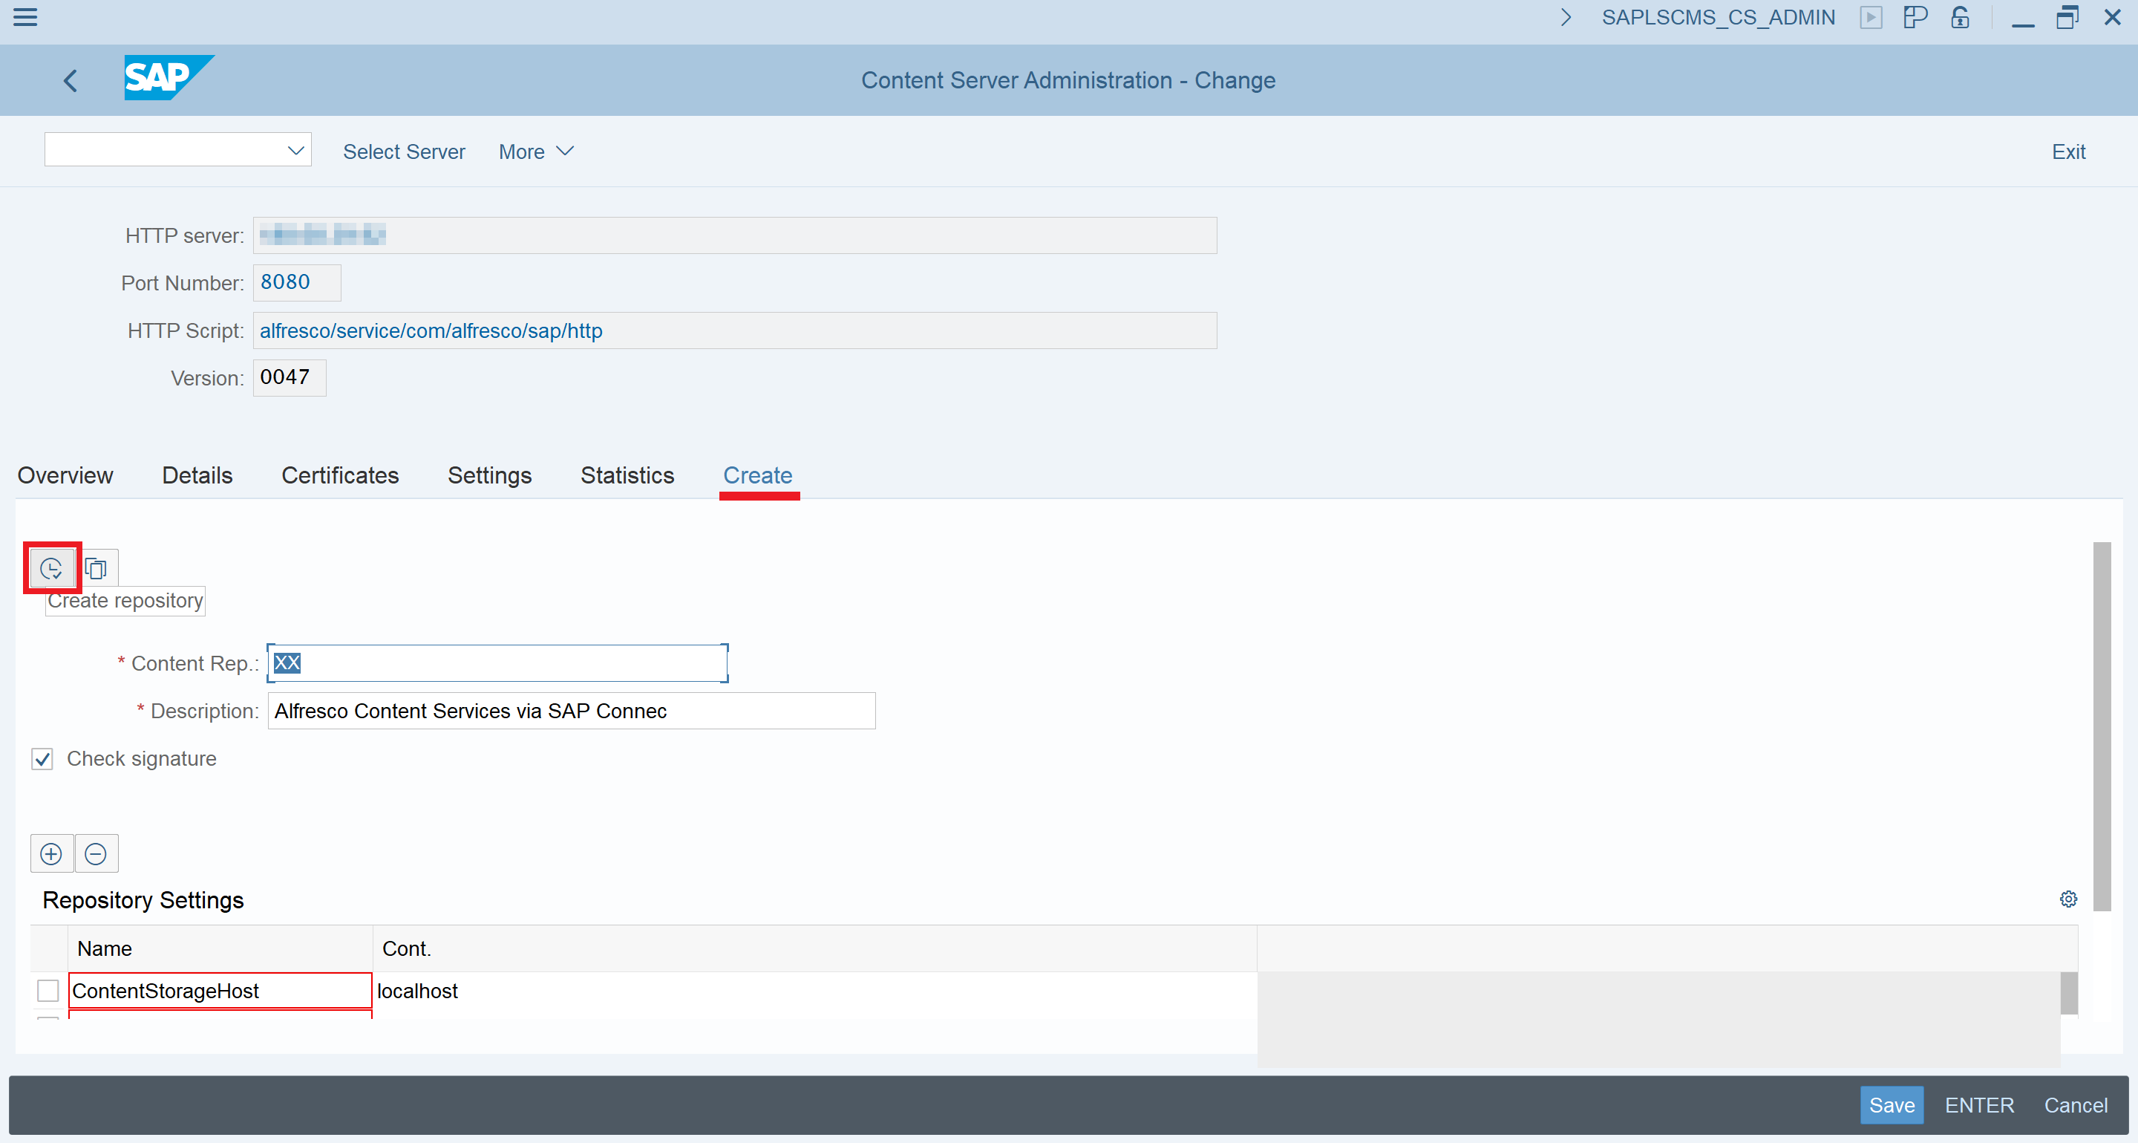Expand the title bar chevron for SAPLSCMS_CS_ADMIN
Image resolution: width=2138 pixels, height=1143 pixels.
1566,16
